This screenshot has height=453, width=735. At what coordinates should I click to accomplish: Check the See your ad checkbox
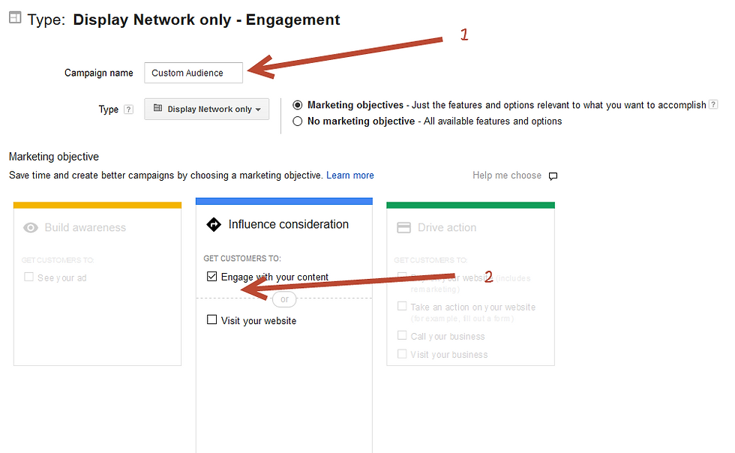pos(28,277)
